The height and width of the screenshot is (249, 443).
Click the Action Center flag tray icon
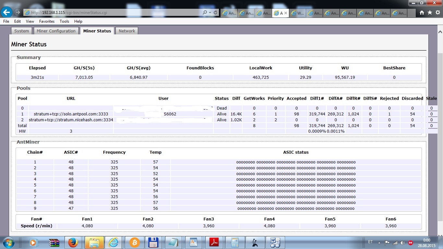(387, 243)
